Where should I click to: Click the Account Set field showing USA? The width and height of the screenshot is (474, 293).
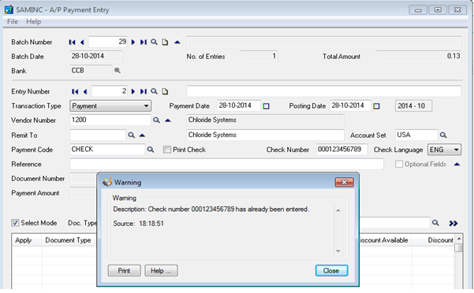[x=416, y=135]
